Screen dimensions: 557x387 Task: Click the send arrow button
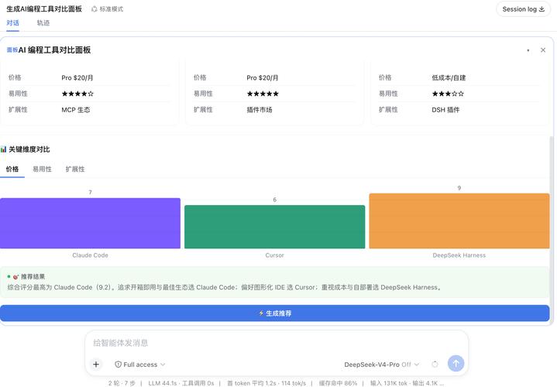456,364
